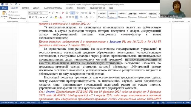Paste using the Вставить button

[4, 15]
